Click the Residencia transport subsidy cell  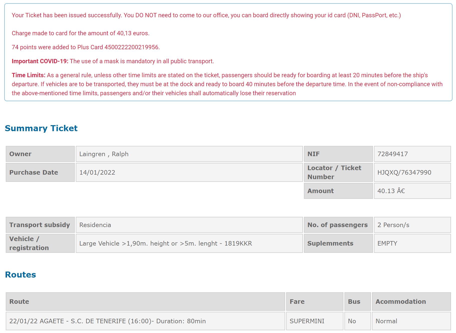coord(95,225)
